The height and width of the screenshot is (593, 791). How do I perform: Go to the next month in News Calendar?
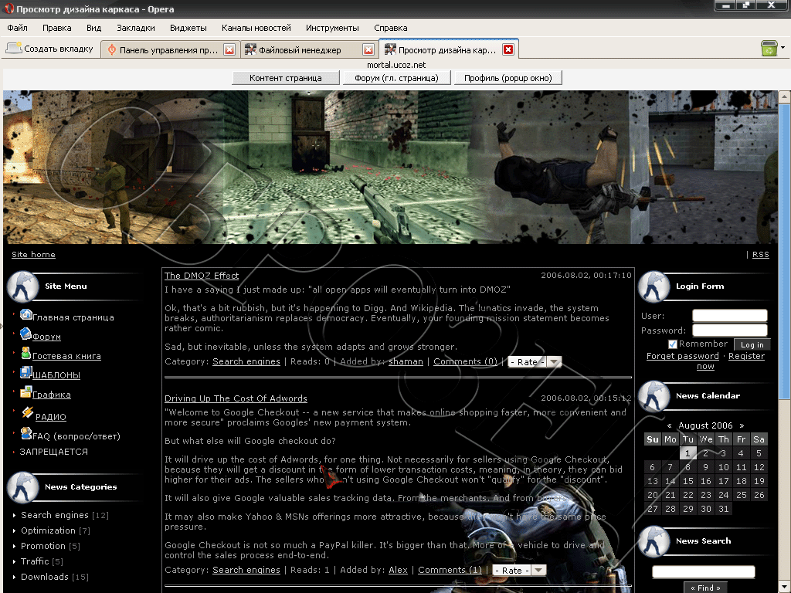[x=742, y=426]
